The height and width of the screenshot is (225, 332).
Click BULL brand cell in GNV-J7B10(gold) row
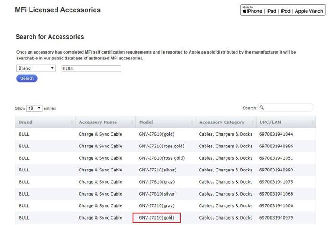(x=24, y=134)
